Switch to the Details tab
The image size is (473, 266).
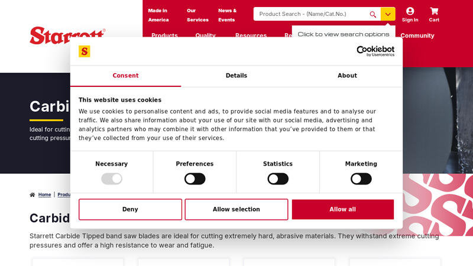point(236,76)
